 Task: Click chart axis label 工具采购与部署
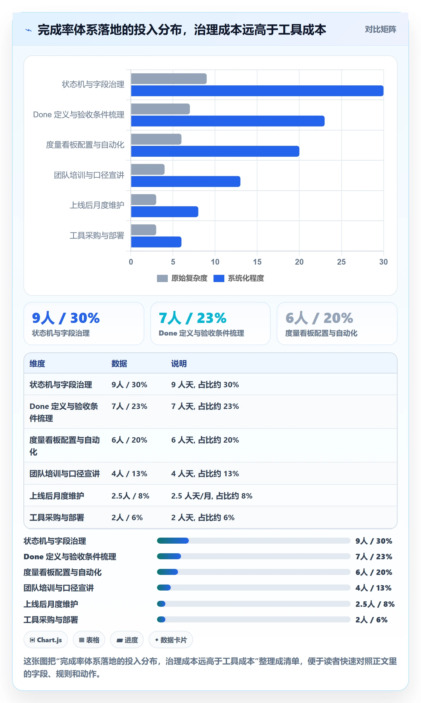tap(97, 235)
